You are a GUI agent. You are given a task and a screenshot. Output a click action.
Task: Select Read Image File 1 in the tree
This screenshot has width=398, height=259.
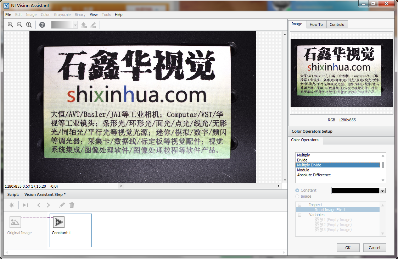click(x=338, y=210)
